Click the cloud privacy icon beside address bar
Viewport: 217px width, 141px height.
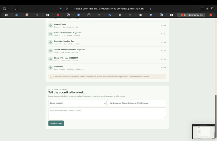61,9
